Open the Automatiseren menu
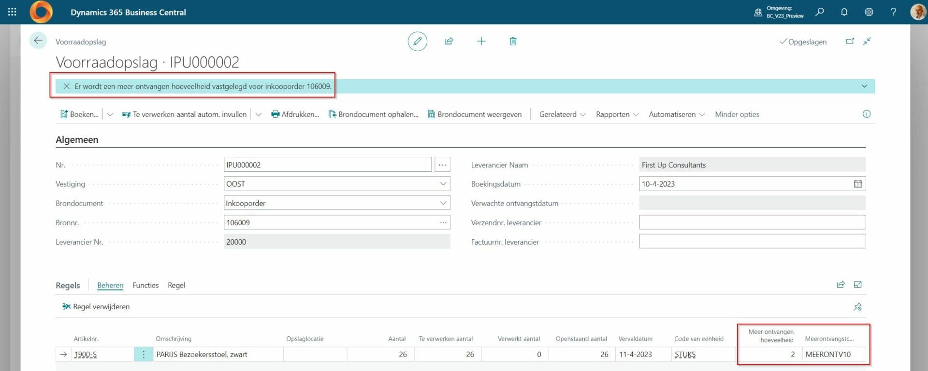 tap(677, 114)
